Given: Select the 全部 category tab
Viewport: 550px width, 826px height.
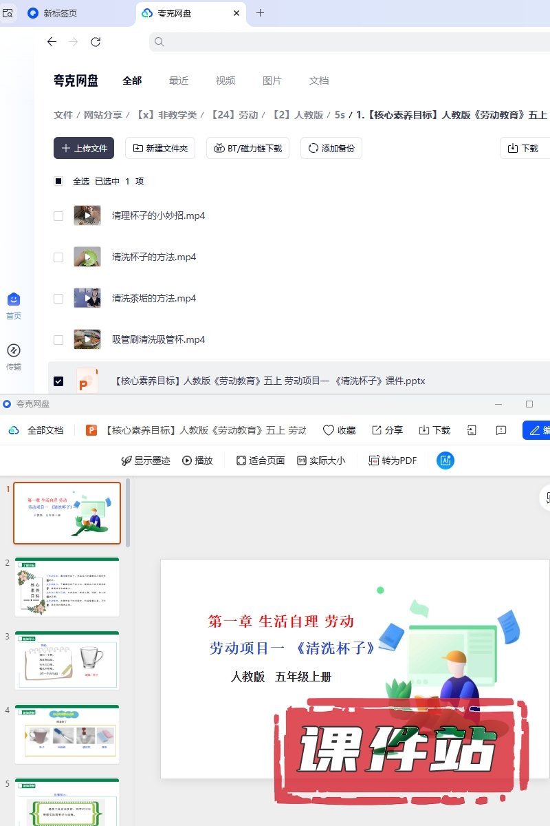Looking at the screenshot, I should pyautogui.click(x=132, y=81).
